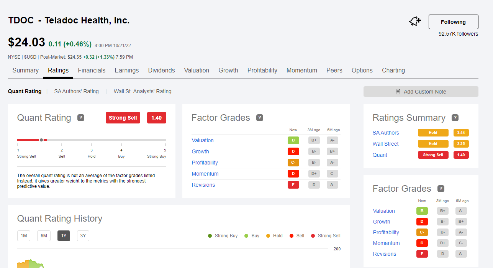Open the Options tab

point(362,71)
